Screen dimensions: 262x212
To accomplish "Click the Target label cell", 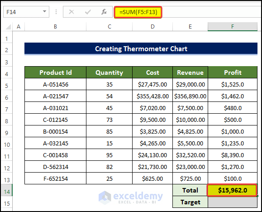I will pyautogui.click(x=190, y=202).
